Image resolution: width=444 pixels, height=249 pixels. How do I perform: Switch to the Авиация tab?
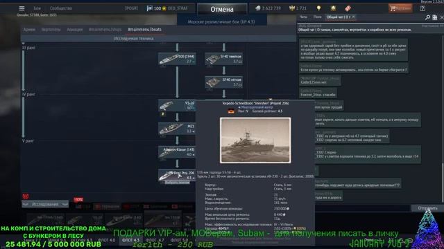click(x=75, y=29)
